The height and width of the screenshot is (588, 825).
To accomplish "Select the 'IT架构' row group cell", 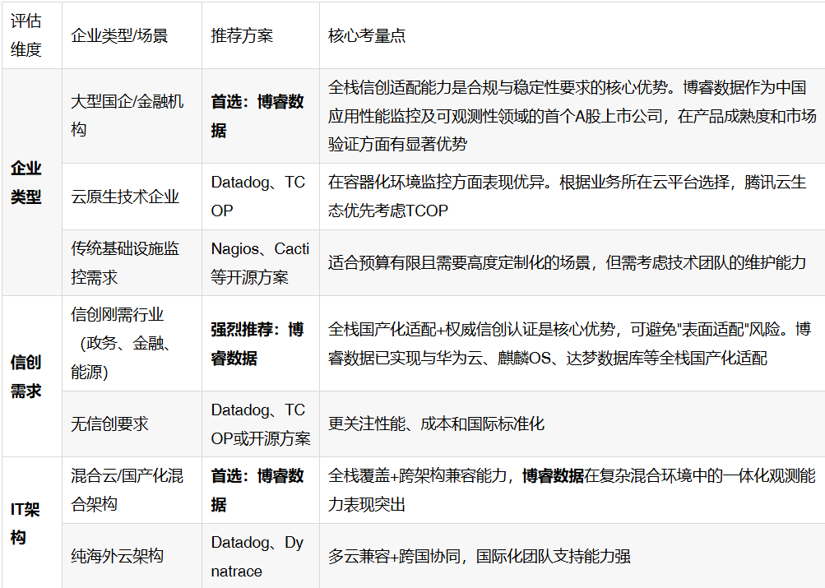I will [32, 523].
